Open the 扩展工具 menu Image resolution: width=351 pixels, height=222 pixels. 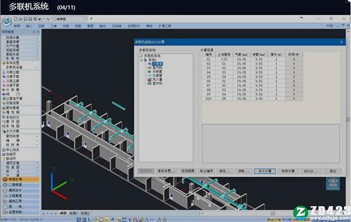pos(165,26)
